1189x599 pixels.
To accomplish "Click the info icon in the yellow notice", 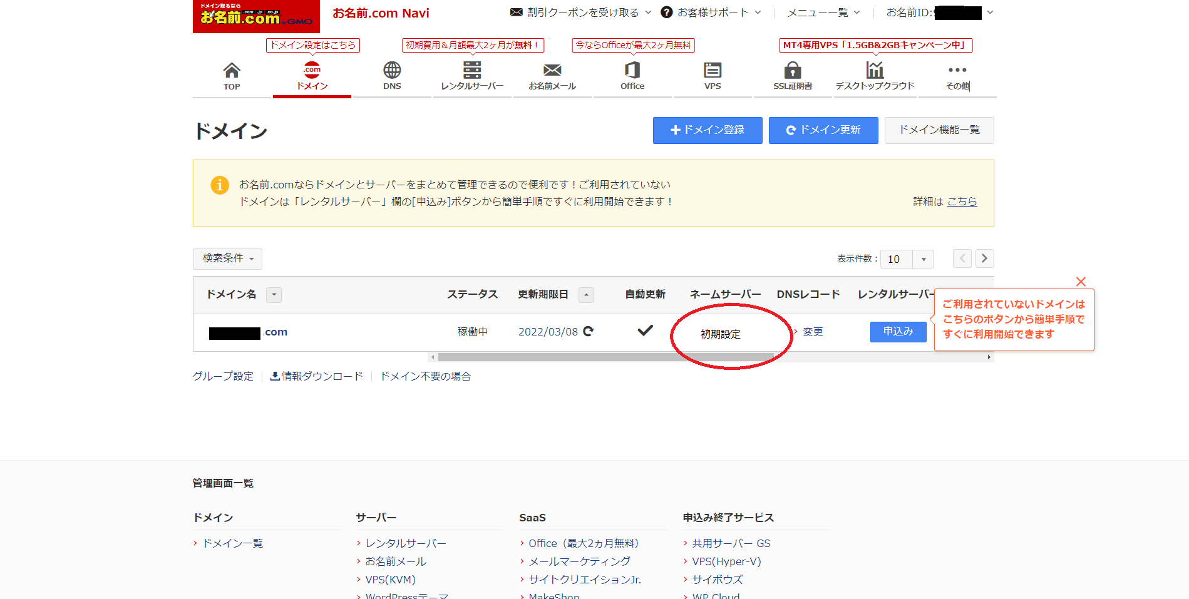I will click(220, 185).
